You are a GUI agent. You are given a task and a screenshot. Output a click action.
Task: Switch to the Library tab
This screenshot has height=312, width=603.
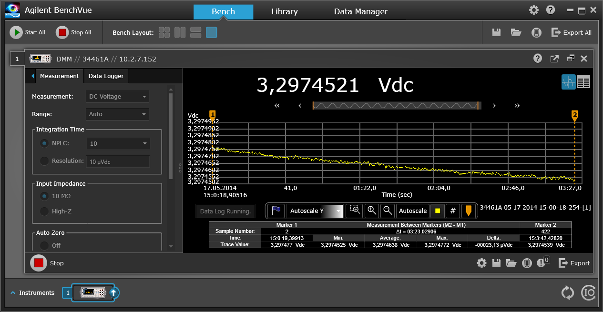point(285,12)
